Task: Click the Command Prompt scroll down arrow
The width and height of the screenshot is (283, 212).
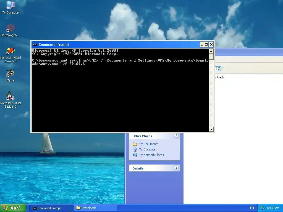Action: tap(211, 129)
